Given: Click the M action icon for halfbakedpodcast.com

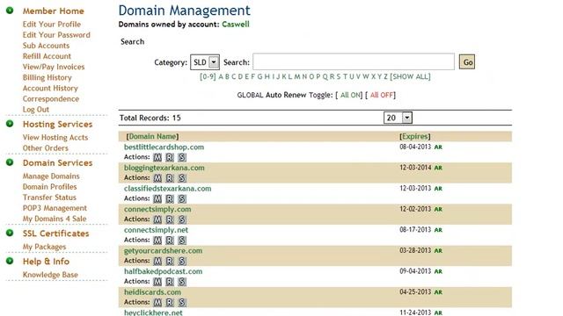Looking at the screenshot, I should pos(157,282).
